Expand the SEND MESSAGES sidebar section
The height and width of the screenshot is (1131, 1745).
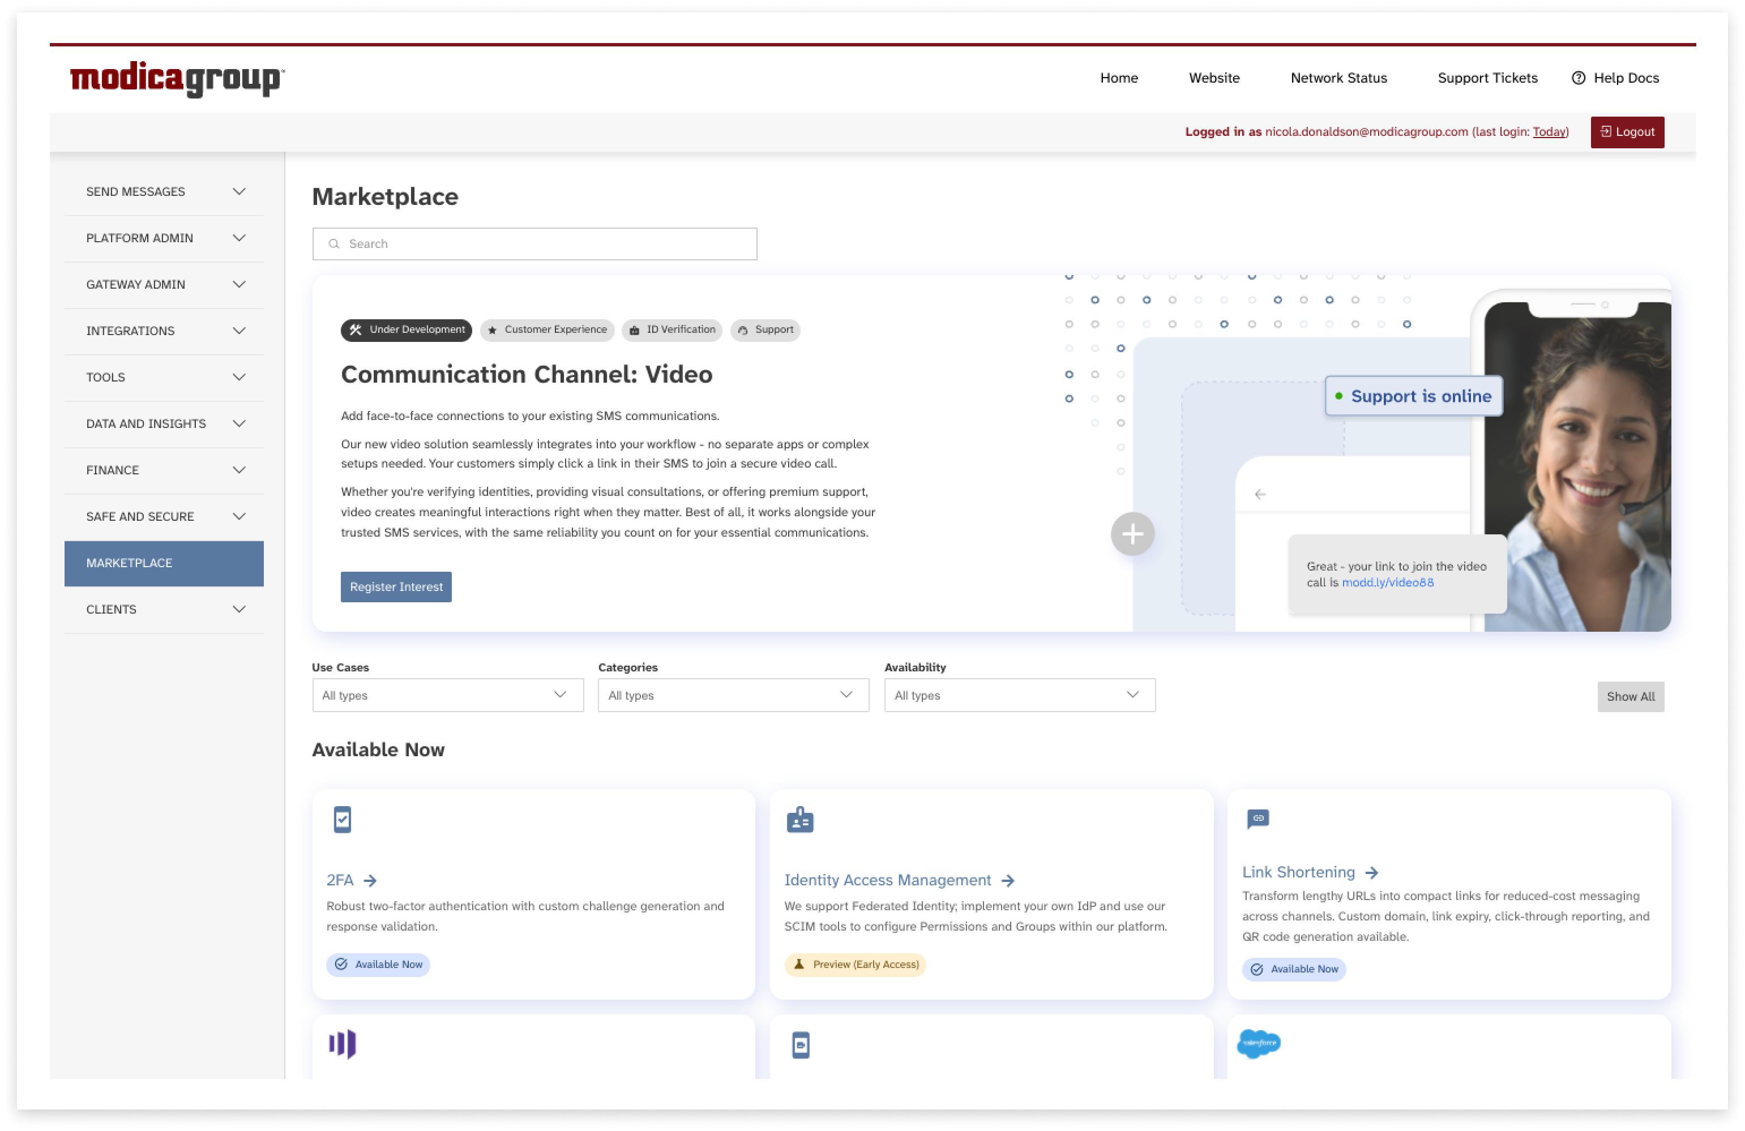click(x=164, y=191)
